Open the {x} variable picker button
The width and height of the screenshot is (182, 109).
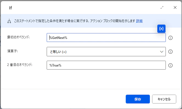coord(161,29)
